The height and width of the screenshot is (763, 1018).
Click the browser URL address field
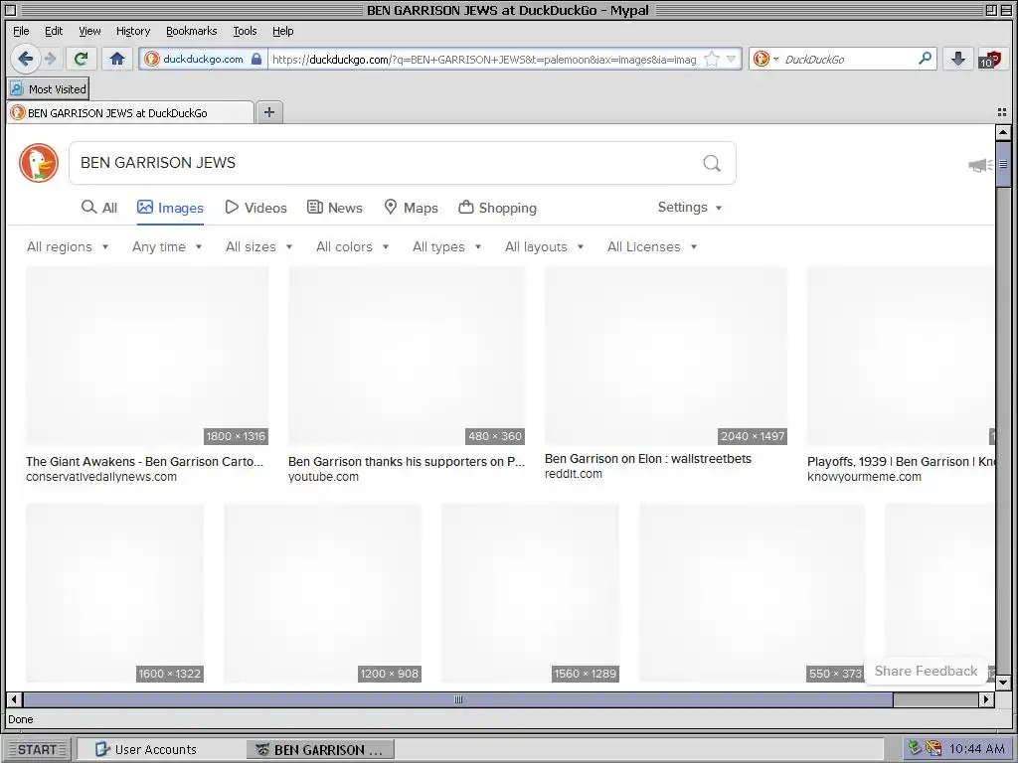[x=484, y=59]
